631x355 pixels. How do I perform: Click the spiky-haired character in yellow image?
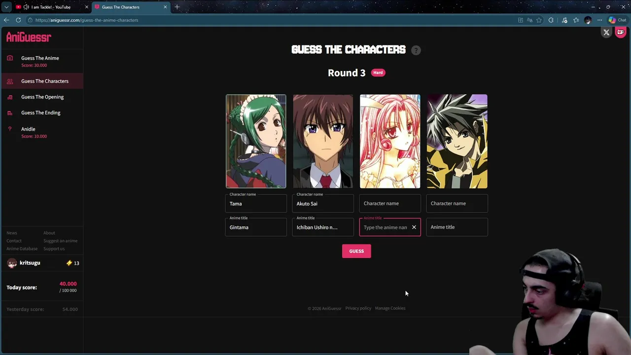457,142
